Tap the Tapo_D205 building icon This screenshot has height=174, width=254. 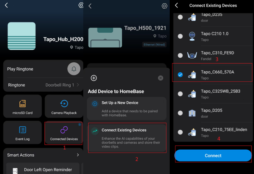pos(192,113)
